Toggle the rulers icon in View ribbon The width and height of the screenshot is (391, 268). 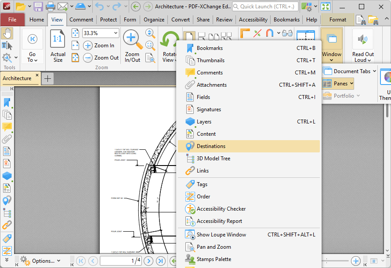point(245,33)
